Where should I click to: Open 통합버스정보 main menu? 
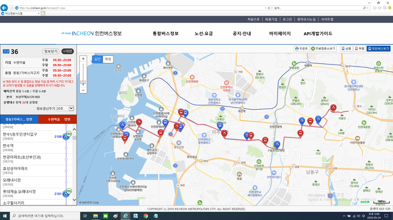166,33
